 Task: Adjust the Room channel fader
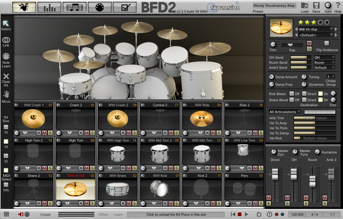[x=312, y=181]
